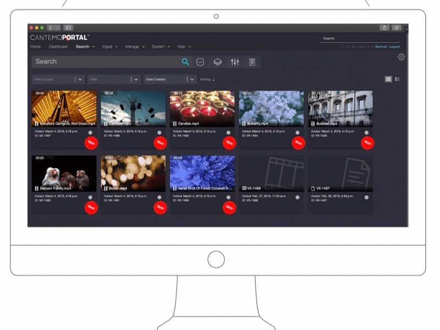Click the Logout link
This screenshot has height=330, width=440.
pyautogui.click(x=394, y=47)
